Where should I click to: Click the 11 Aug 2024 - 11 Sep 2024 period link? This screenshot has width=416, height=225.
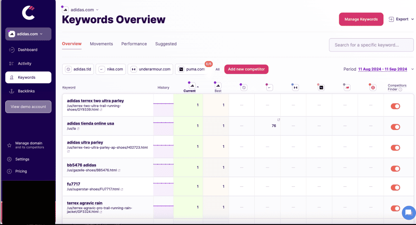[x=383, y=69]
